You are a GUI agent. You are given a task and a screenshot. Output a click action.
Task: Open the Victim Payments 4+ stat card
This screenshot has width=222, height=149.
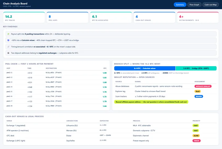[198, 17]
